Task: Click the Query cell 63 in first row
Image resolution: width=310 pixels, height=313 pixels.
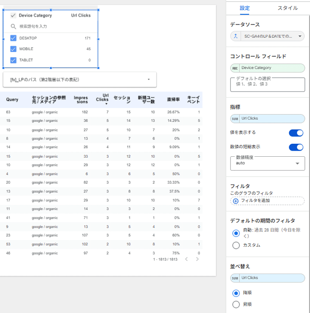Action: point(8,112)
